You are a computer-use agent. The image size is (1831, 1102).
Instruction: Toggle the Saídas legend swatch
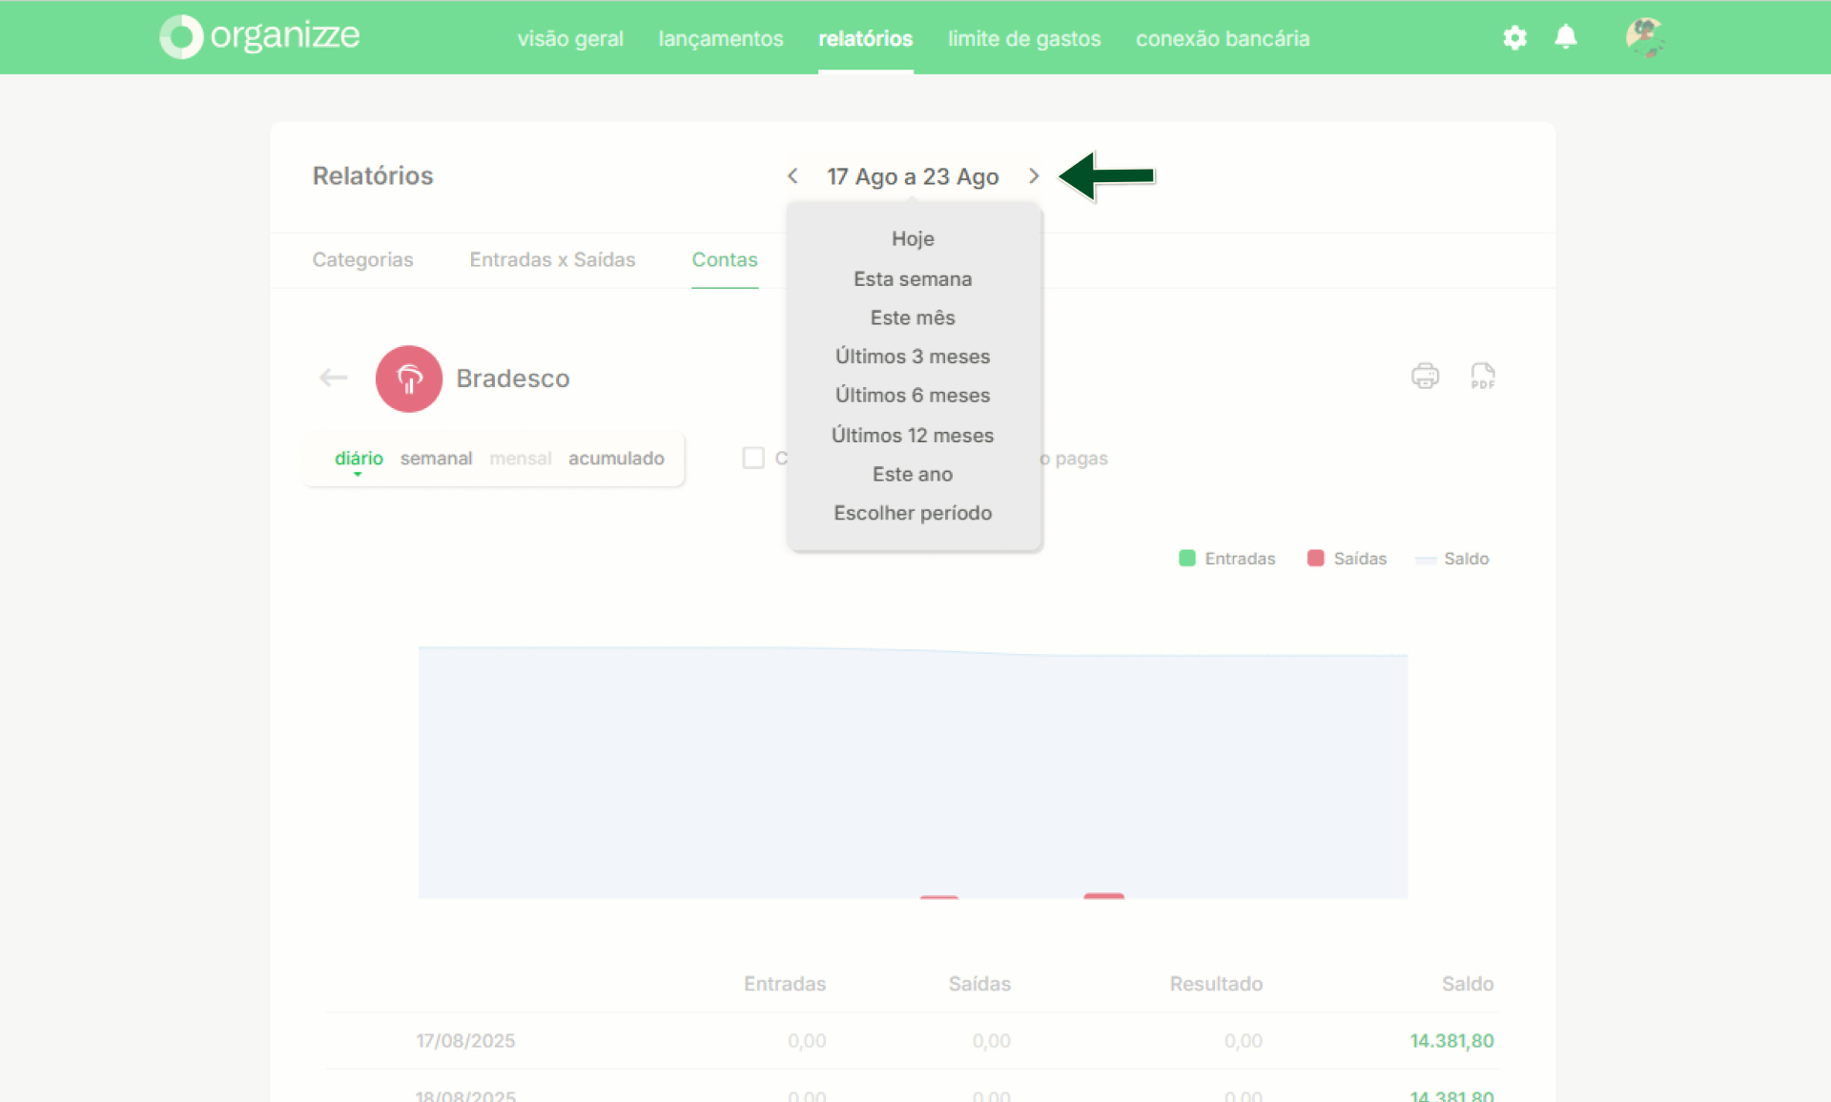pyautogui.click(x=1315, y=558)
